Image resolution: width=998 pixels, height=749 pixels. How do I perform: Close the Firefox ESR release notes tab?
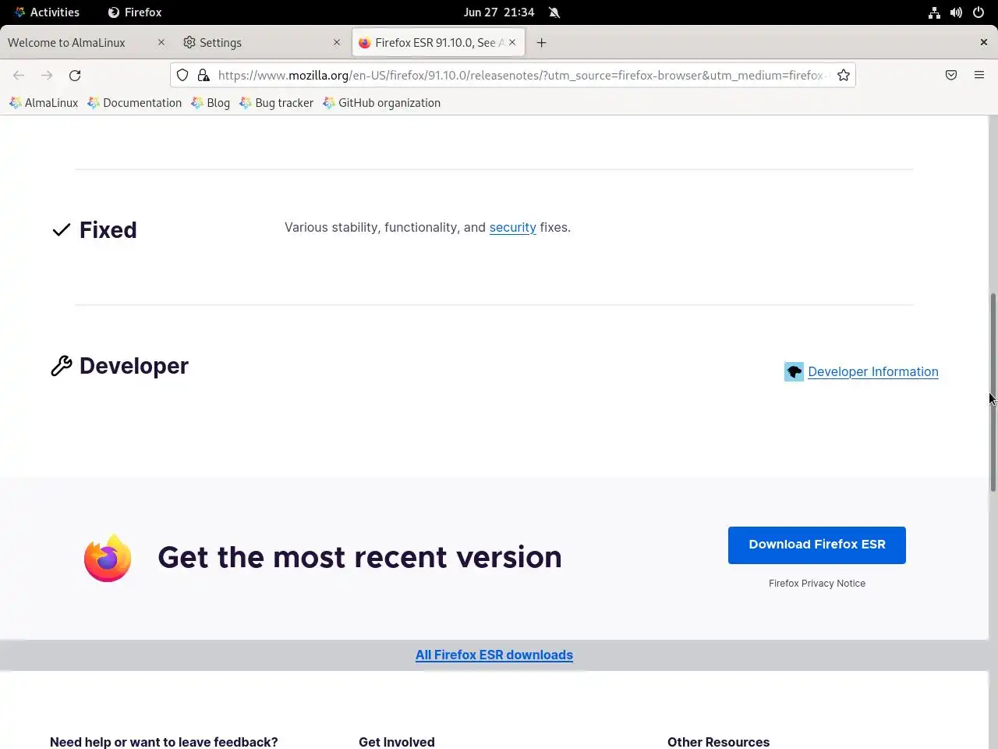point(512,42)
